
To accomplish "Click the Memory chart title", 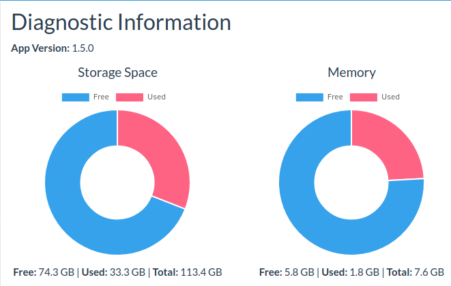I will [x=351, y=72].
